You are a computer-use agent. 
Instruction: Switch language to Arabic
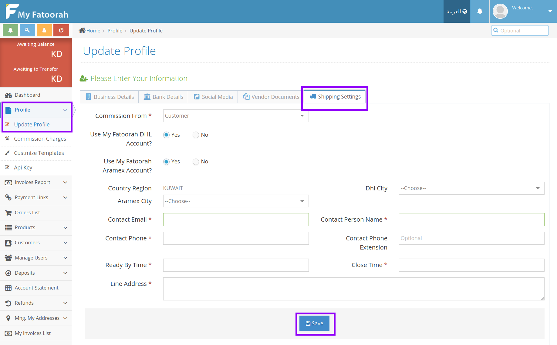click(x=457, y=12)
